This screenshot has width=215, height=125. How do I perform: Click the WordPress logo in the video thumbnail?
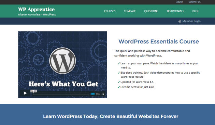click(62, 61)
